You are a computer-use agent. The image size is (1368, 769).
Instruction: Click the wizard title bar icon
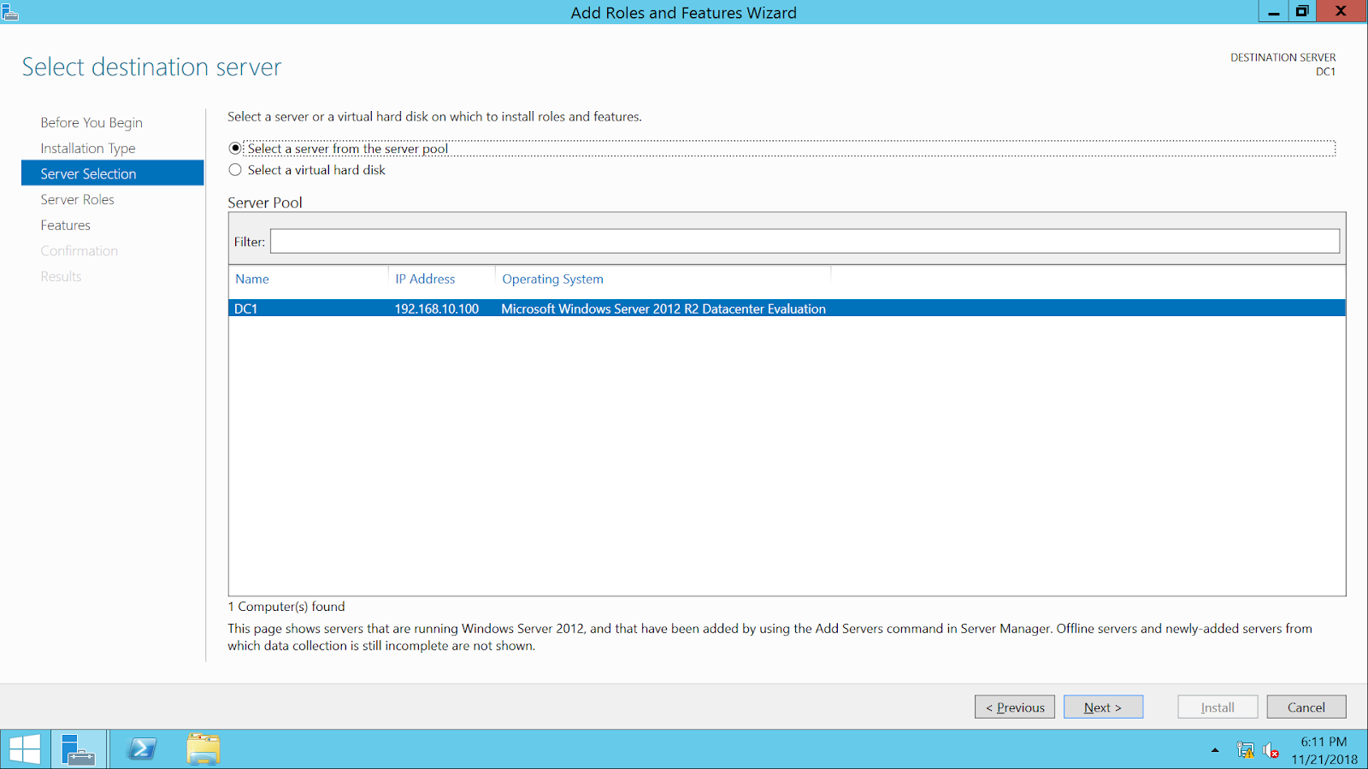[x=10, y=12]
